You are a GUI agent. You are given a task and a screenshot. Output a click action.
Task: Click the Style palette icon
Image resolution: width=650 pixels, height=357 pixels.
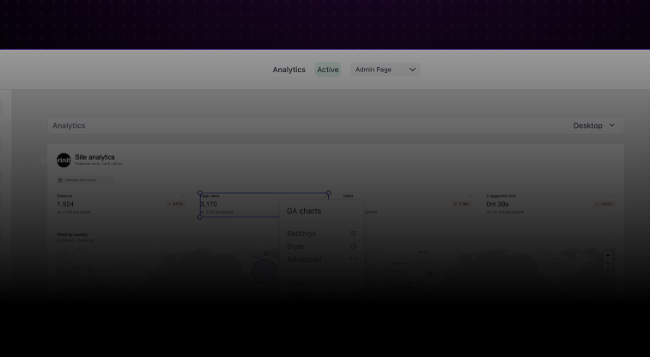[353, 246]
